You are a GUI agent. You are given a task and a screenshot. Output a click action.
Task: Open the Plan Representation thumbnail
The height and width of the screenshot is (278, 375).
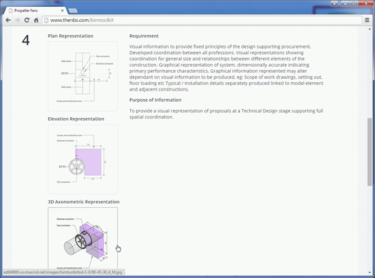(83, 76)
